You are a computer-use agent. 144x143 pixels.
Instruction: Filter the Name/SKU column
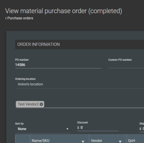[83, 142]
